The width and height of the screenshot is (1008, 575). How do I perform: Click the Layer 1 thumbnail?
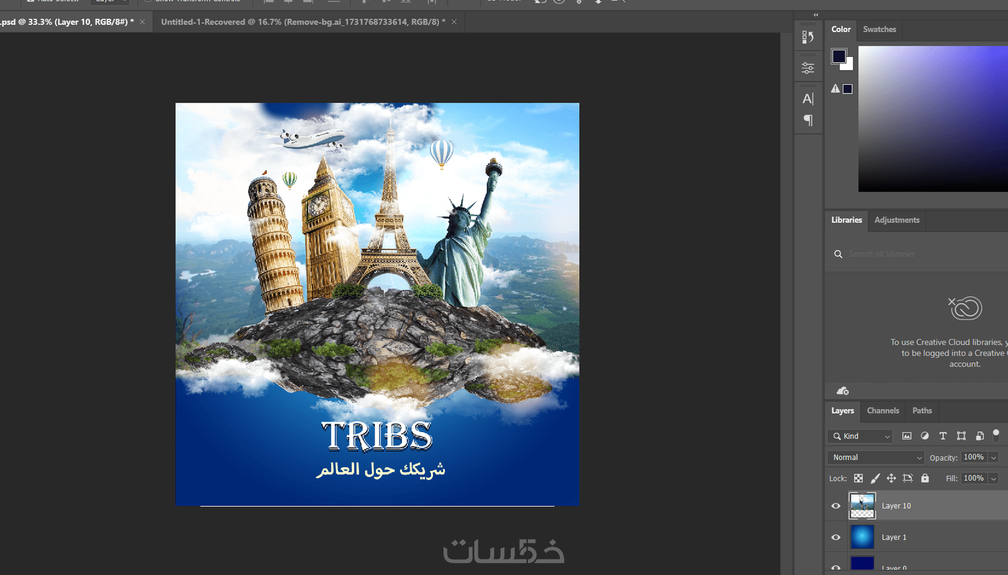point(862,537)
